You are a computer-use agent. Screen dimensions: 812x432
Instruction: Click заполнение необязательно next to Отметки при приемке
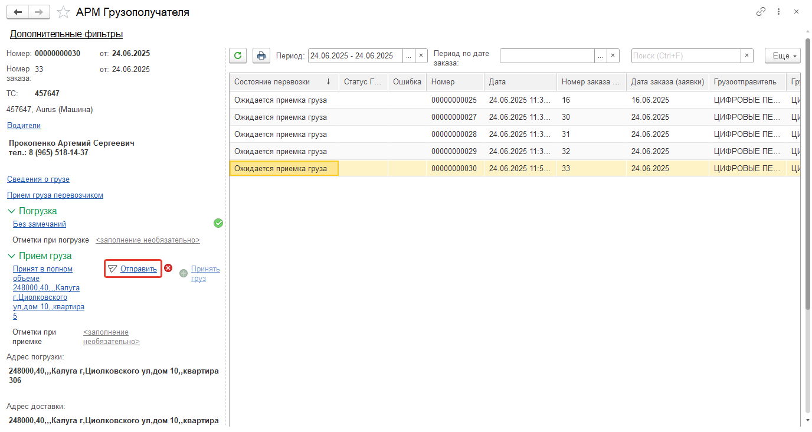(112, 336)
